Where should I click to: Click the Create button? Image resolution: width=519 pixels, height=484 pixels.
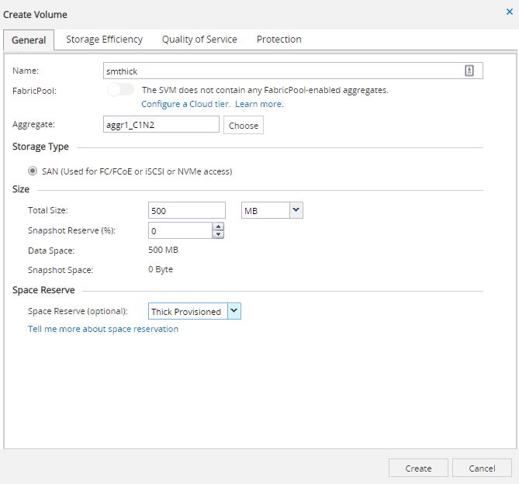point(418,468)
